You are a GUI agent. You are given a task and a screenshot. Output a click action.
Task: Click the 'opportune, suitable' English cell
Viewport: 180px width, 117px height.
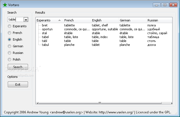click(x=105, y=29)
